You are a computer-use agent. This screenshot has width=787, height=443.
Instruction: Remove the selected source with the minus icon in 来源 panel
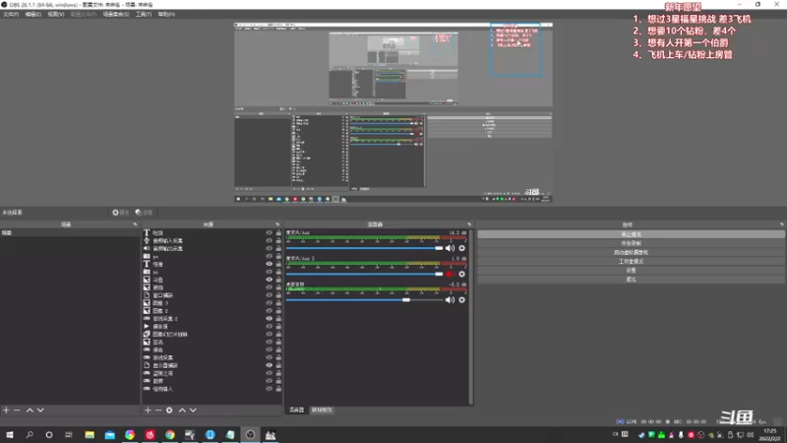coord(158,411)
